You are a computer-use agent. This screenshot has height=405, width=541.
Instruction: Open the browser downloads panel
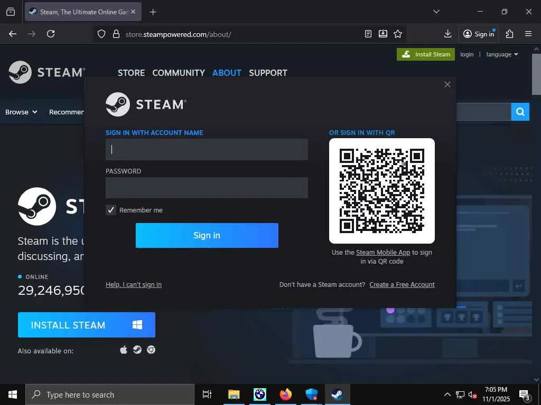pos(447,34)
